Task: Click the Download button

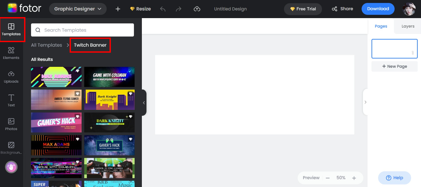Action: coord(378,9)
